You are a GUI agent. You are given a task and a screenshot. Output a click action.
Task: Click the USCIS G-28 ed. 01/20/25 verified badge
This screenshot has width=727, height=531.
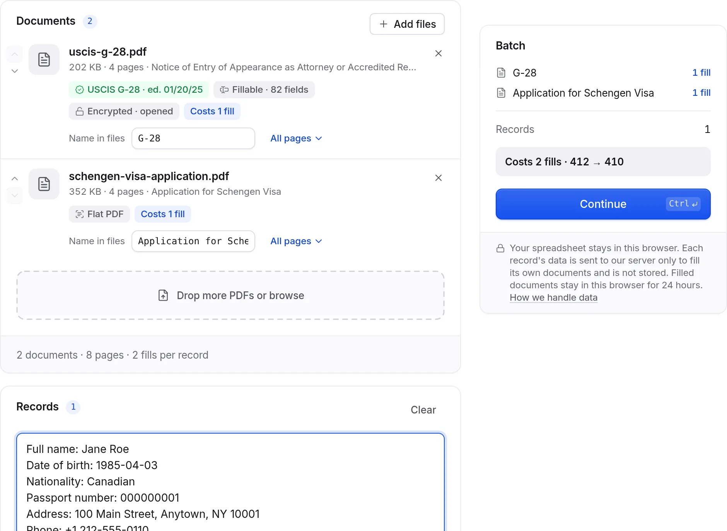tap(139, 90)
